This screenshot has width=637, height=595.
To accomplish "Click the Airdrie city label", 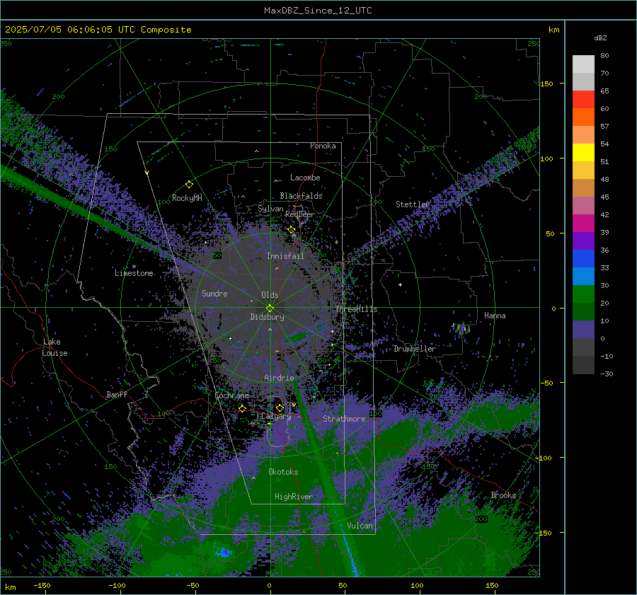I will [279, 378].
